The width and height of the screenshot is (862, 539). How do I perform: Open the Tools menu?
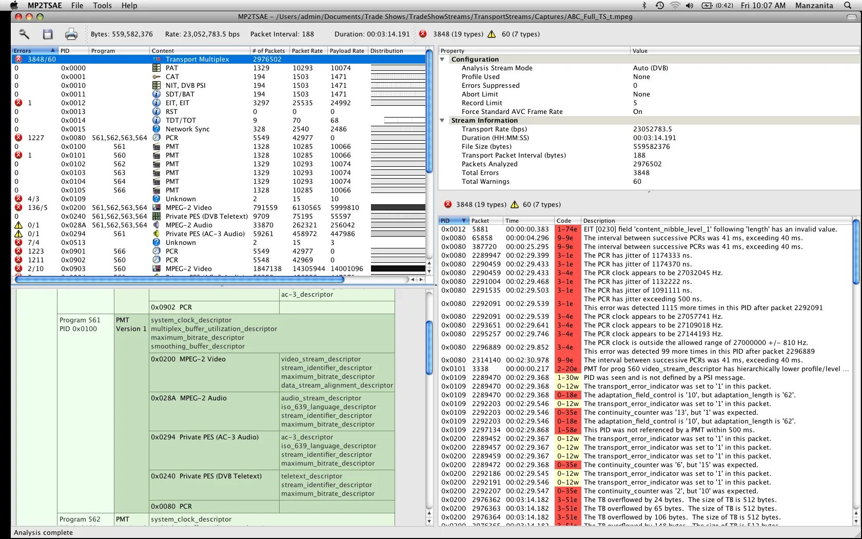102,6
